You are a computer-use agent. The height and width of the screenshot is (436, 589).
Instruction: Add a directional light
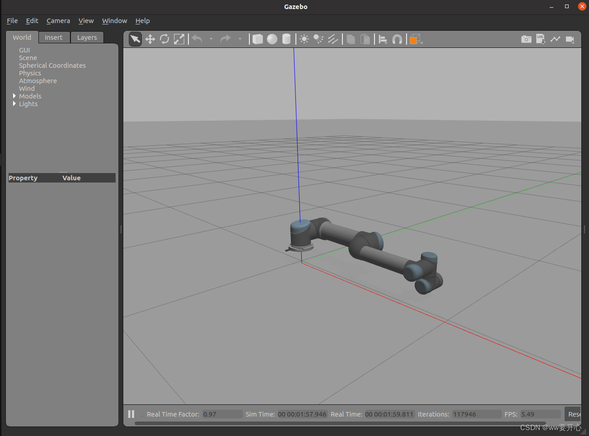coord(333,39)
